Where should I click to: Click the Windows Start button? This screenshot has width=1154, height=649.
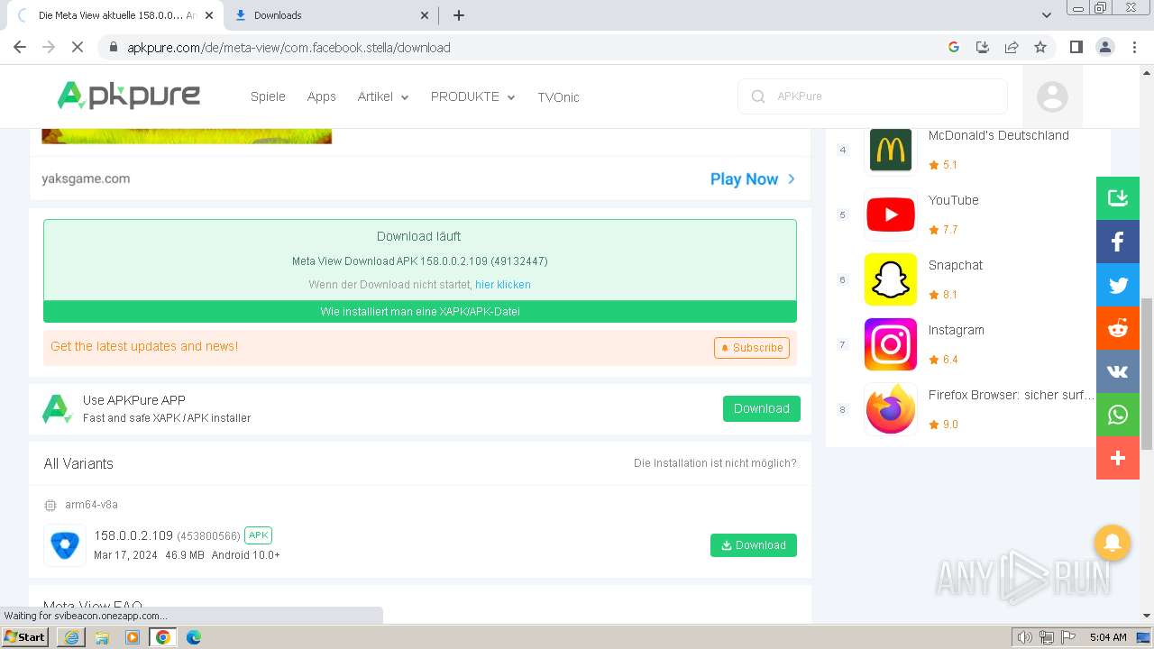click(25, 637)
